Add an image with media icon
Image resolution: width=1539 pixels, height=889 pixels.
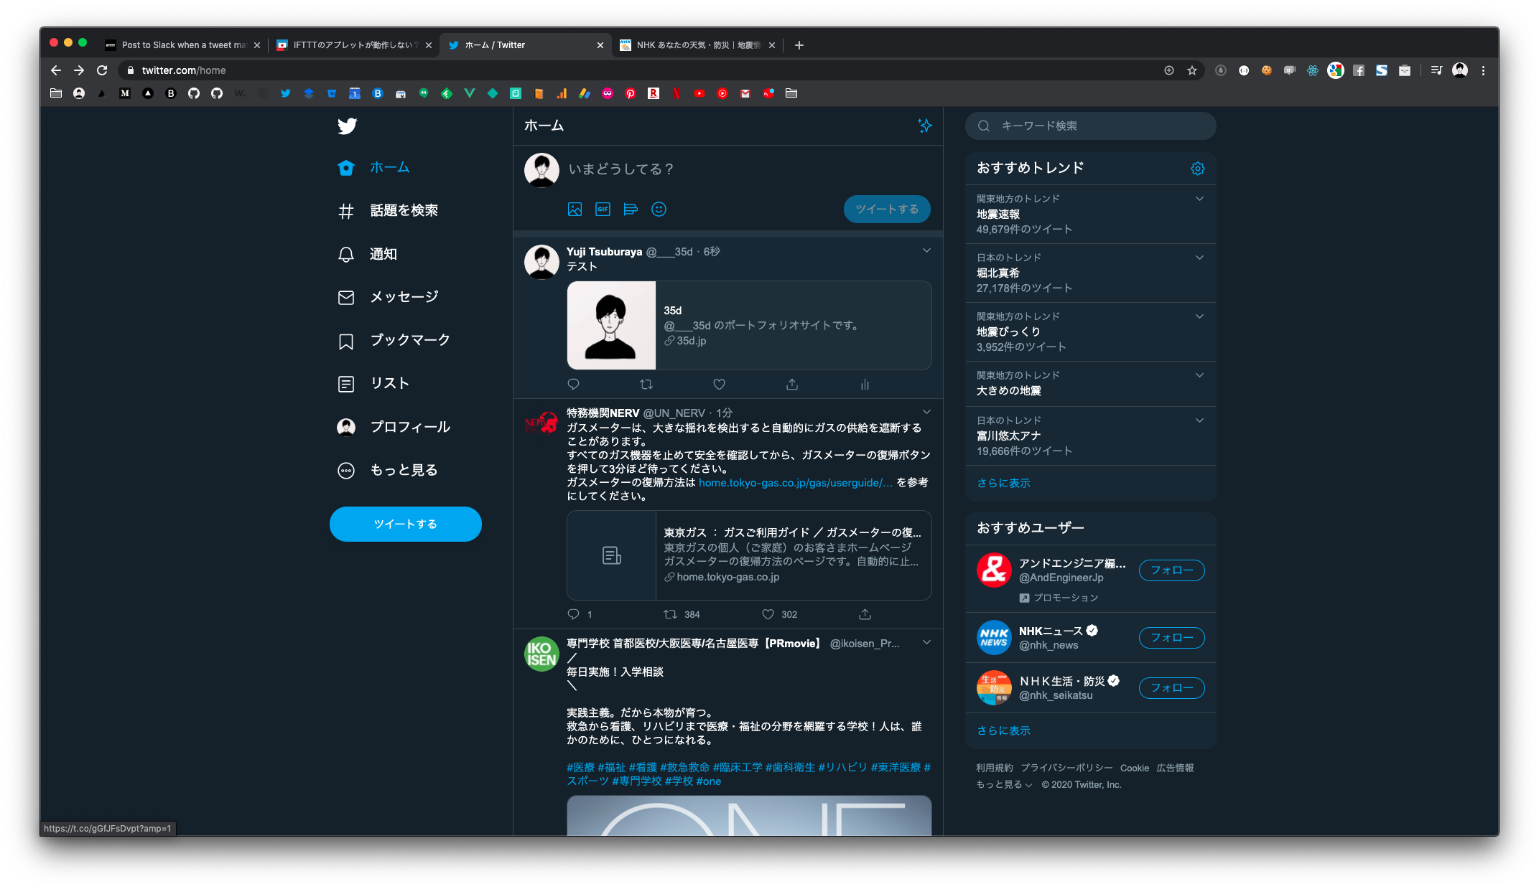[x=575, y=210]
